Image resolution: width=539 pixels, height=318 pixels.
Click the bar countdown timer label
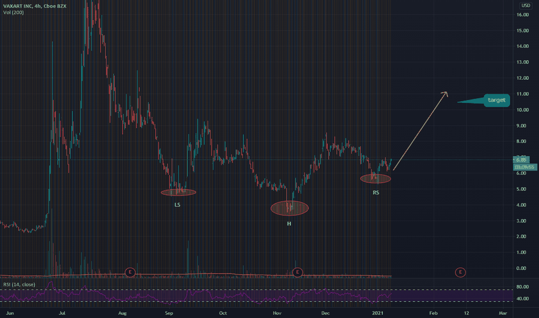[525, 167]
